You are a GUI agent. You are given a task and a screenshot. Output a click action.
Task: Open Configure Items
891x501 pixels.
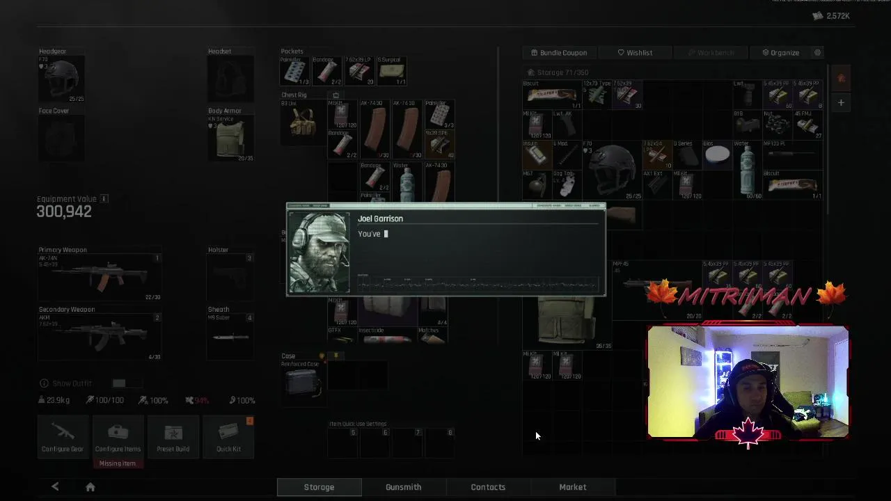[x=118, y=436]
